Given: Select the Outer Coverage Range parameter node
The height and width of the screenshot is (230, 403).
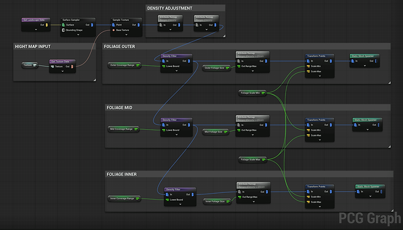Looking at the screenshot, I should (124, 65).
